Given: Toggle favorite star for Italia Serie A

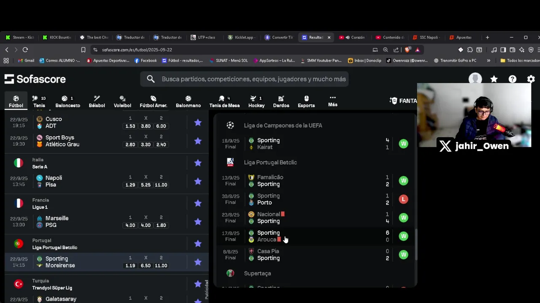Looking at the screenshot, I should click(x=198, y=163).
